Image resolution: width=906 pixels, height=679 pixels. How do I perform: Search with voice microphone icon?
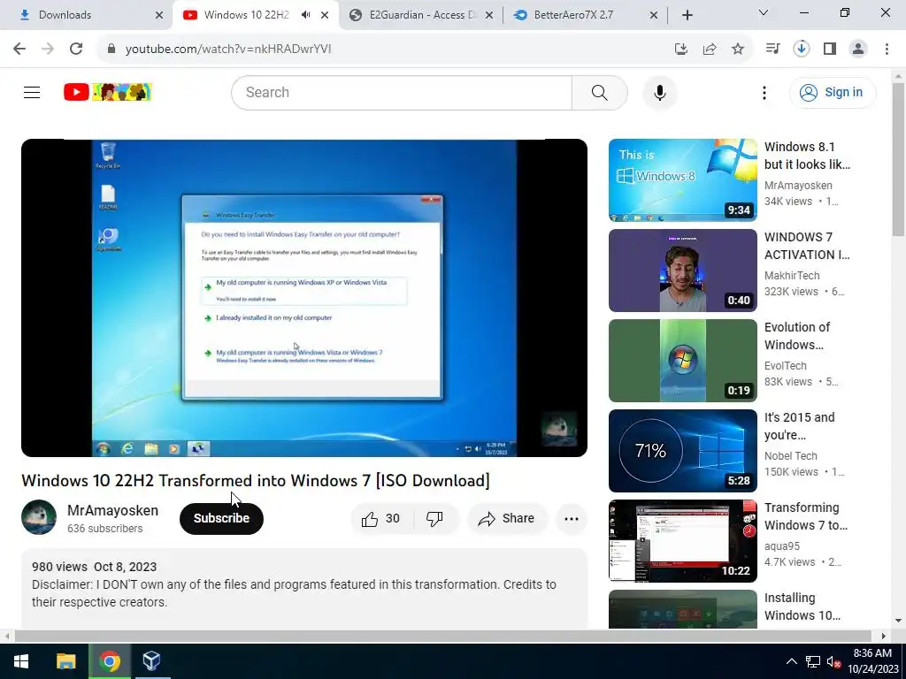tap(660, 92)
